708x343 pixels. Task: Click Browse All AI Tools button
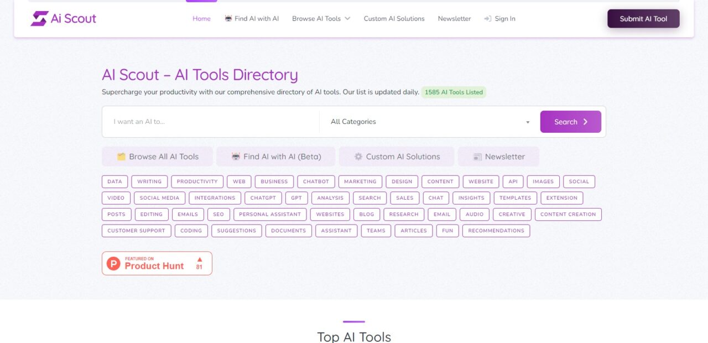[157, 157]
